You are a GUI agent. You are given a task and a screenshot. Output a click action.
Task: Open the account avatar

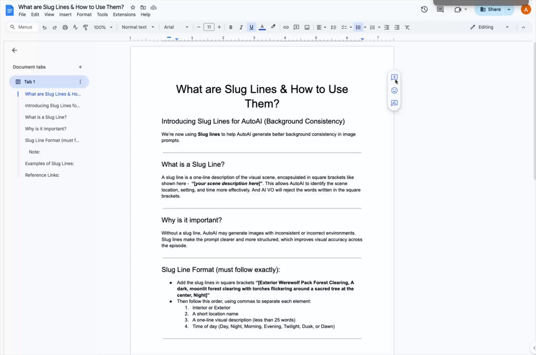coord(526,9)
